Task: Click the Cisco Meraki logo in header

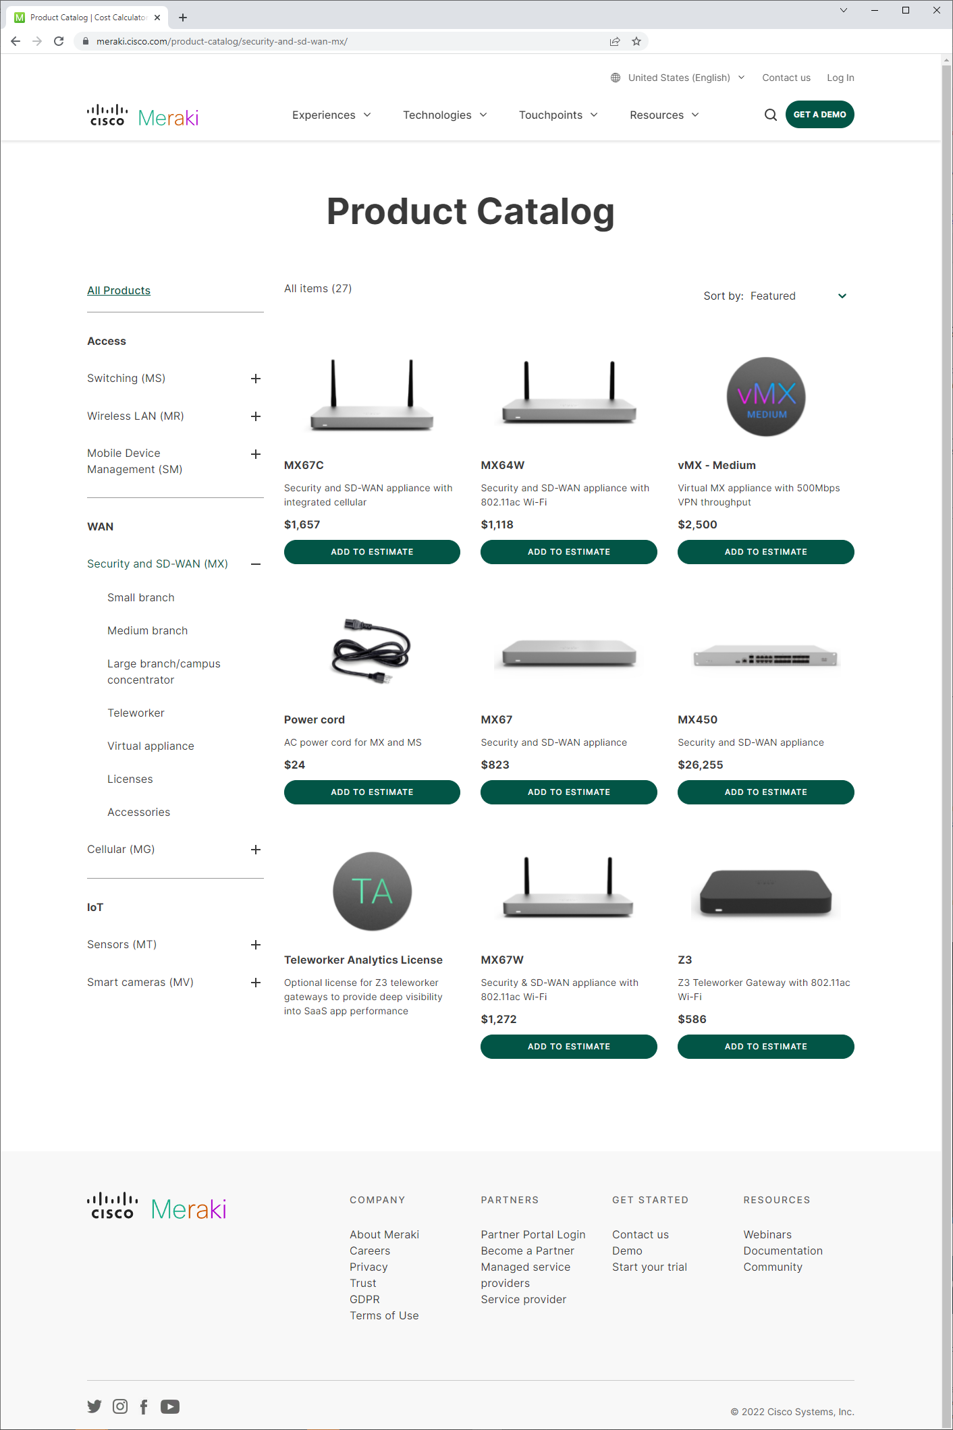Action: [x=143, y=116]
